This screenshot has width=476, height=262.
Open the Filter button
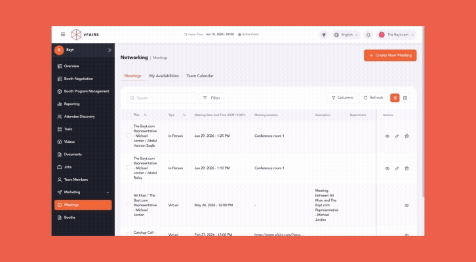(212, 98)
